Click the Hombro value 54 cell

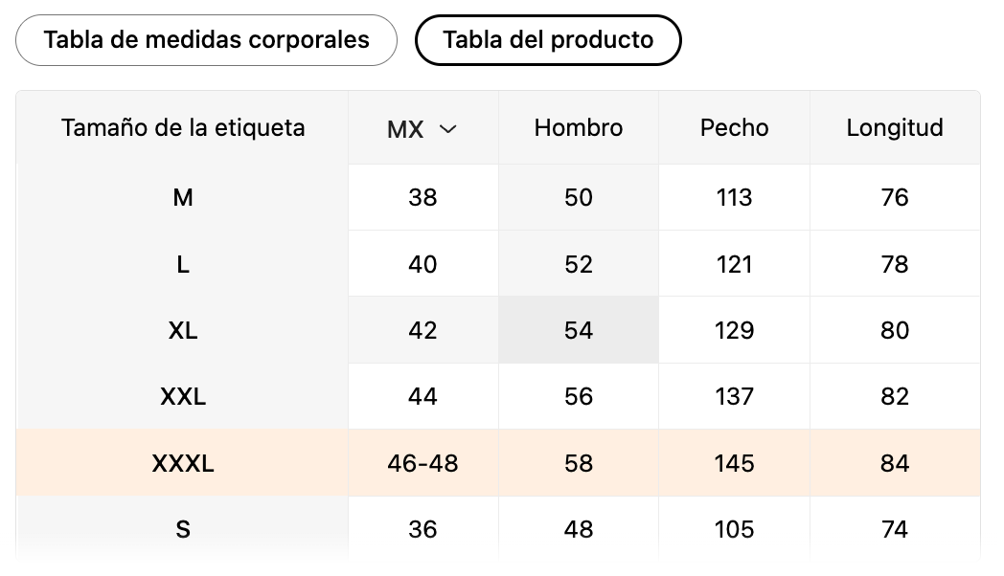coord(579,330)
